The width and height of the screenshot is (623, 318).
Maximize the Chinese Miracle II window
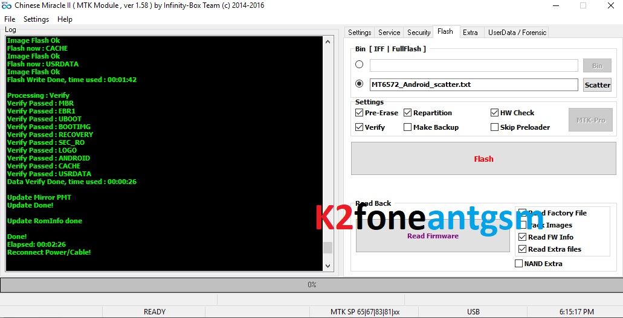click(583, 5)
